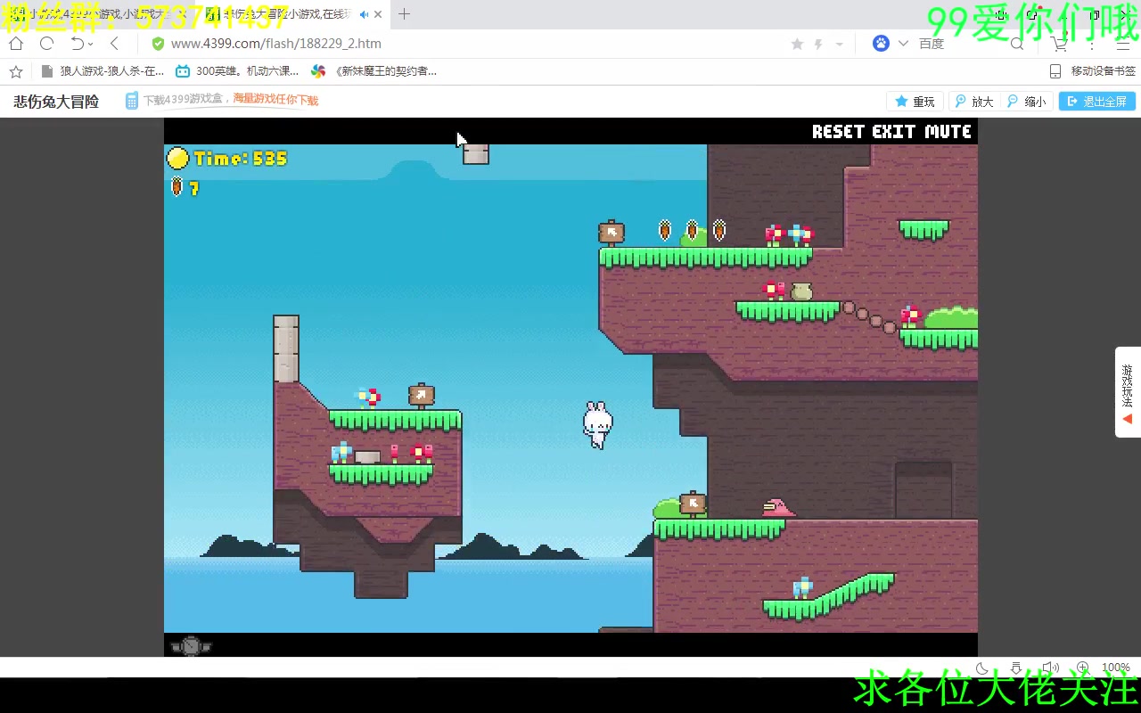
Task: Toggle night mode moon icon in status bar
Action: click(982, 668)
